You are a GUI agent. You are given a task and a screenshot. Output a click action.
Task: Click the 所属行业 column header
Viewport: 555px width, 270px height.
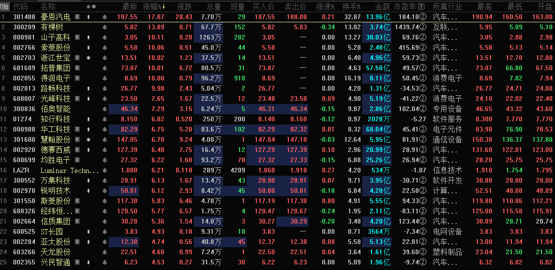447,7
